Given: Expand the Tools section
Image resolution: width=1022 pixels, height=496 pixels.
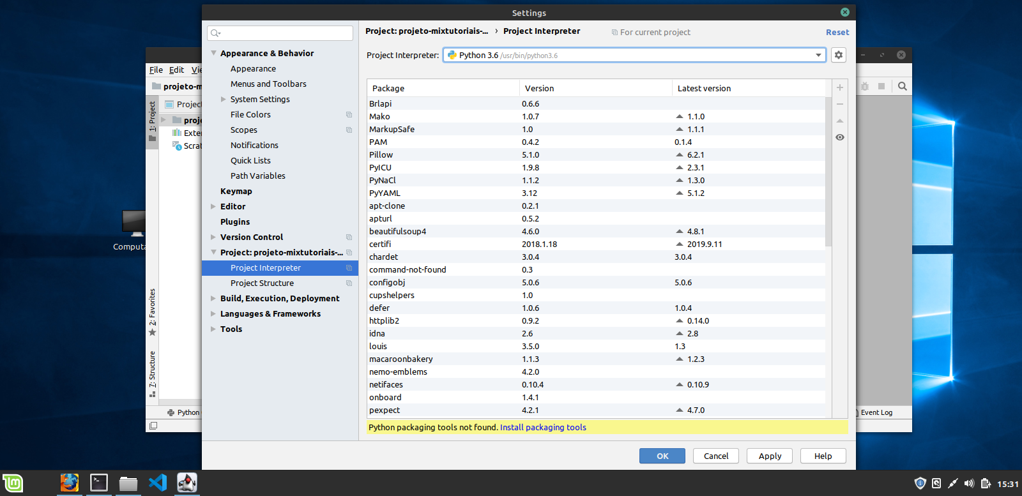Looking at the screenshot, I should [213, 329].
